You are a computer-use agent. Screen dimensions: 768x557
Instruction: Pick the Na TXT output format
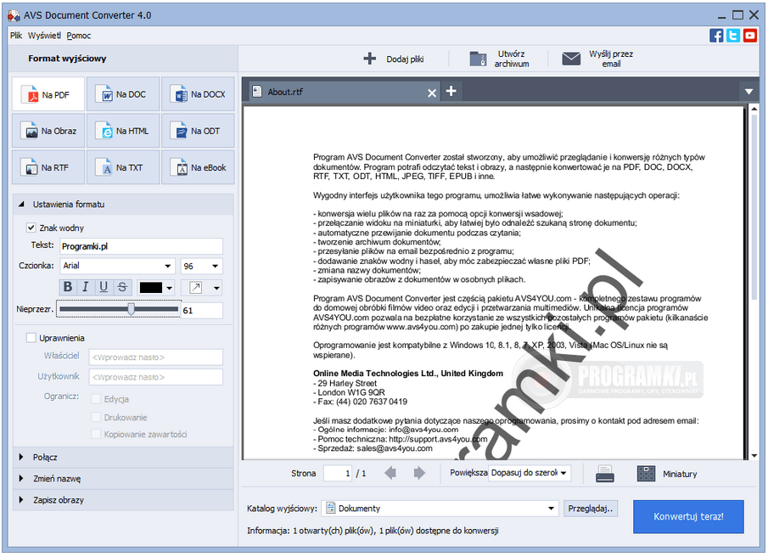point(123,167)
